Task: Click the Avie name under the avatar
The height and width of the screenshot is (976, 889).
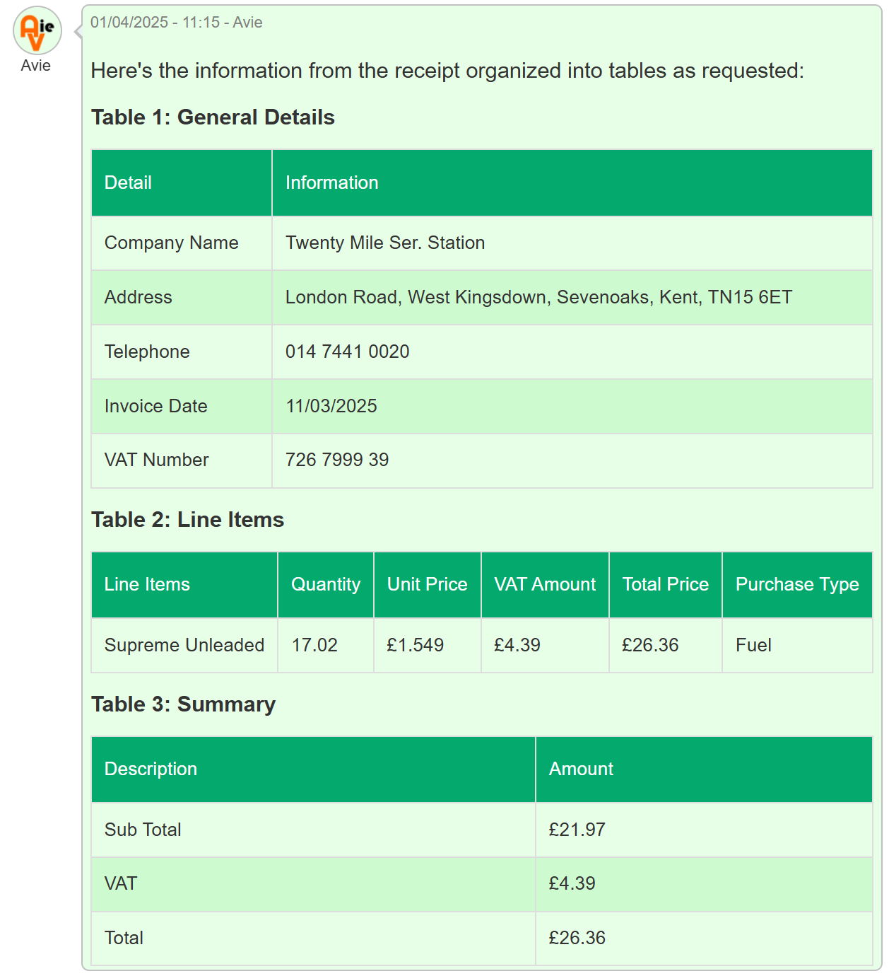Action: tap(36, 66)
